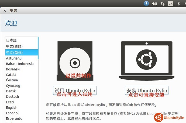Image resolution: width=186 pixels, height=123 pixels.
Task: Select Bosanski in the language list
Action: [x=22, y=69]
